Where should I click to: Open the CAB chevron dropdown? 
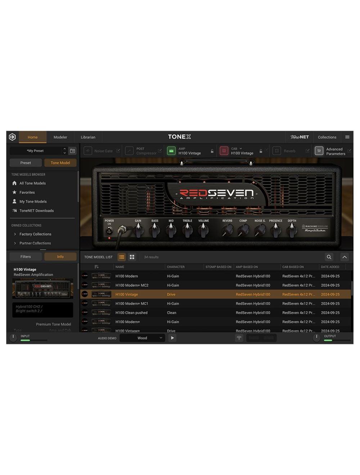tap(240, 149)
